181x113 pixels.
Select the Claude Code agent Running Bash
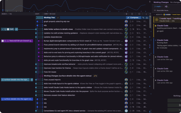tap(167, 46)
